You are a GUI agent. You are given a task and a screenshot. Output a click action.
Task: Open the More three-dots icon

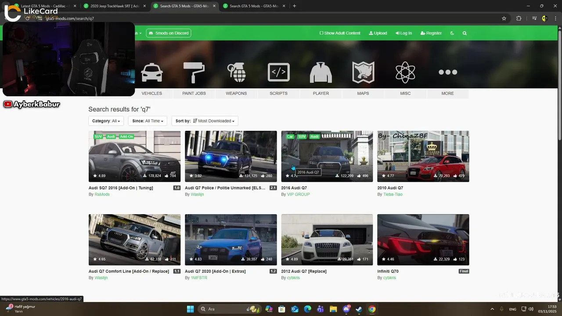pos(448,72)
